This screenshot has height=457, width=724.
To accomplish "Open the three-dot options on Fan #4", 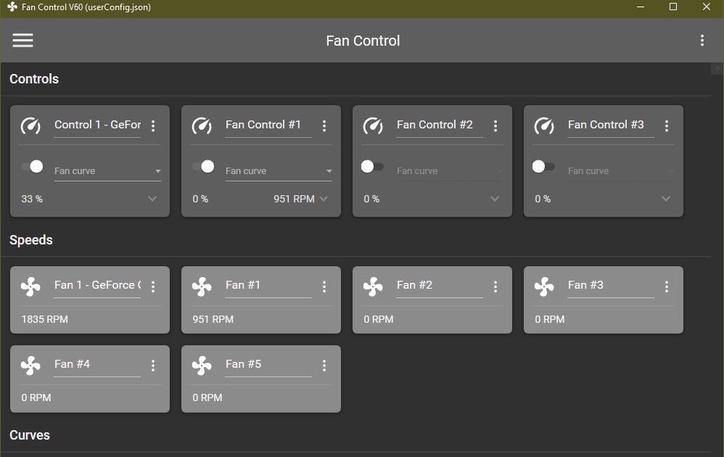I will click(x=153, y=365).
